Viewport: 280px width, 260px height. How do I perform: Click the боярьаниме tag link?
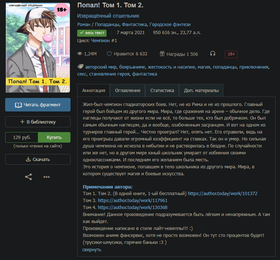(x=132, y=67)
